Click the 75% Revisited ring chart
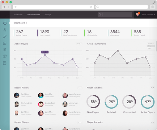The height and width of the screenshot is (130, 157). [x=111, y=101]
